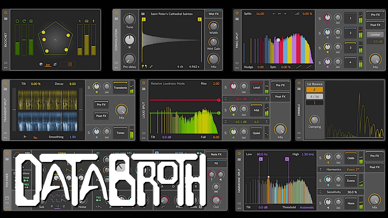388x218 pixels.
Task: Select the bars icon in Transient Split
Action: point(35,137)
